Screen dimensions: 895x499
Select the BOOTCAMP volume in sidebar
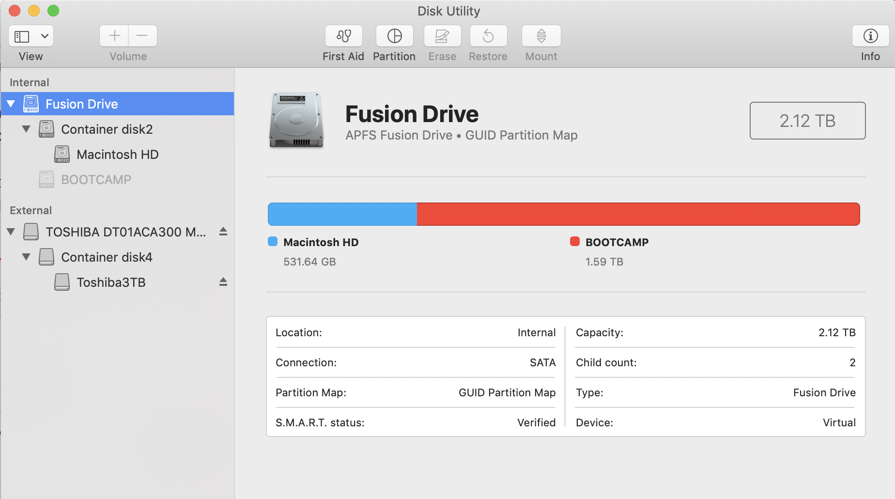(x=96, y=180)
